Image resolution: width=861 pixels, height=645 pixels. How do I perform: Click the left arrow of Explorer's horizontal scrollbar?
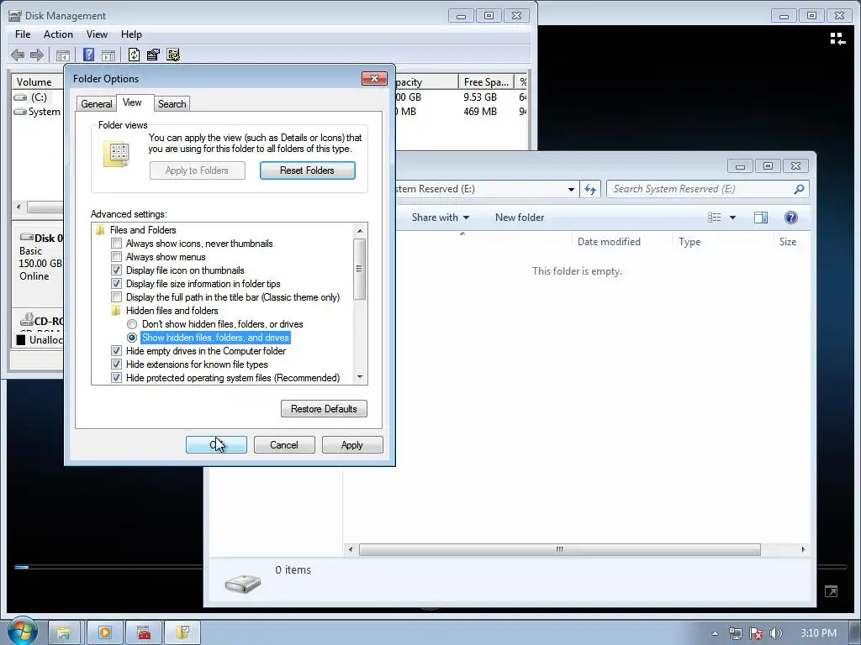[x=351, y=549]
